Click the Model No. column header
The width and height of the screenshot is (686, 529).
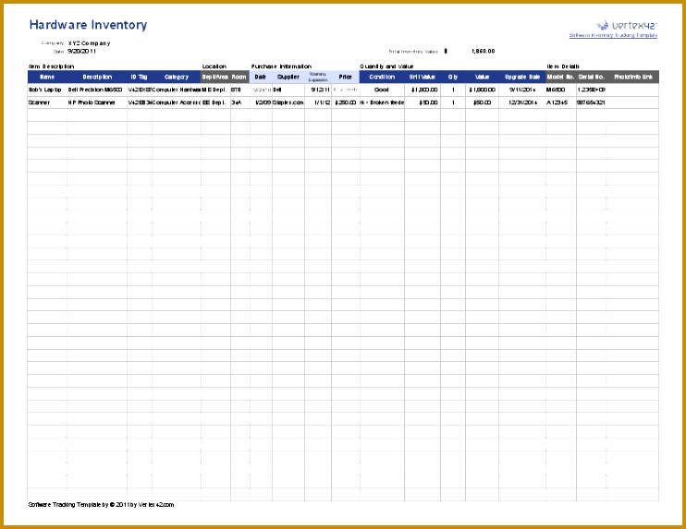[561, 77]
